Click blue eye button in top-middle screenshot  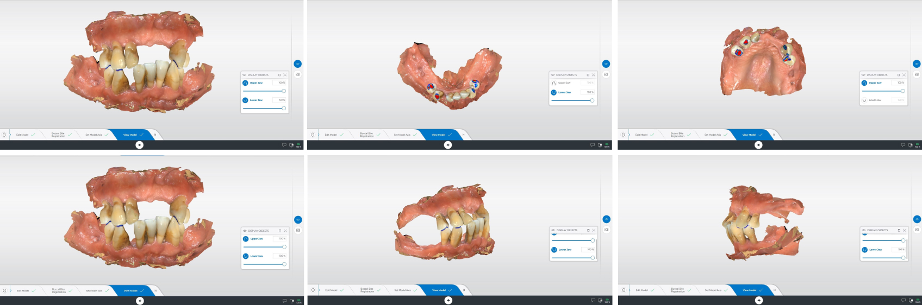[x=606, y=64]
